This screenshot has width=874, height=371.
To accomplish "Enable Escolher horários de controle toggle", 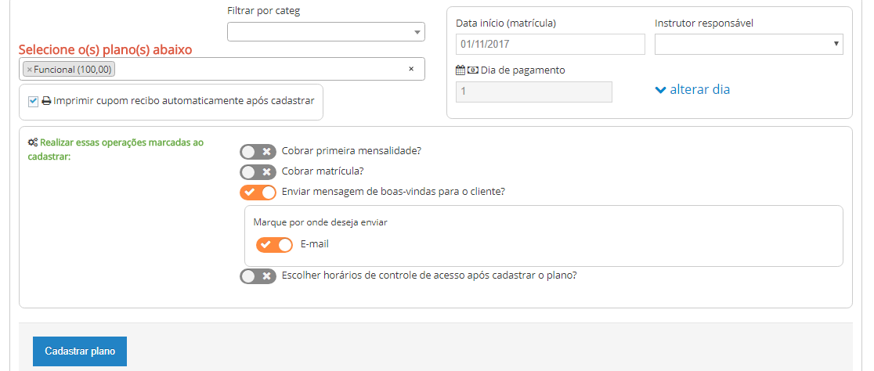I will (258, 276).
